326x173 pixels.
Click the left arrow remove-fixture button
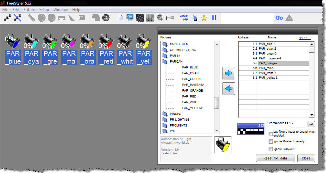coord(229,88)
